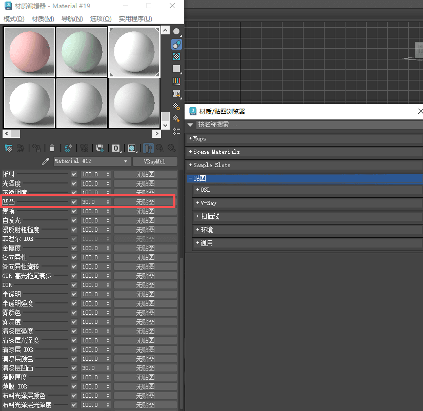Toggle Show End Result icon
The width and height of the screenshot is (423, 411).
pyautogui.click(x=148, y=148)
